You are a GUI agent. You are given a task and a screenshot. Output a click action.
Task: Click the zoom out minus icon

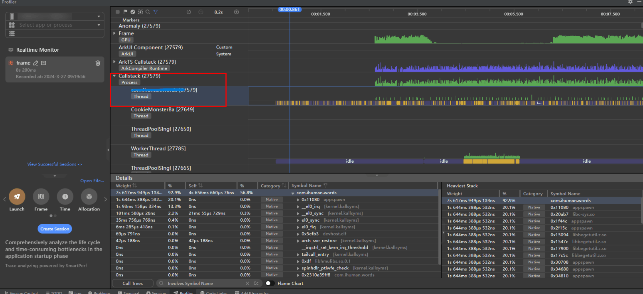coord(201,12)
